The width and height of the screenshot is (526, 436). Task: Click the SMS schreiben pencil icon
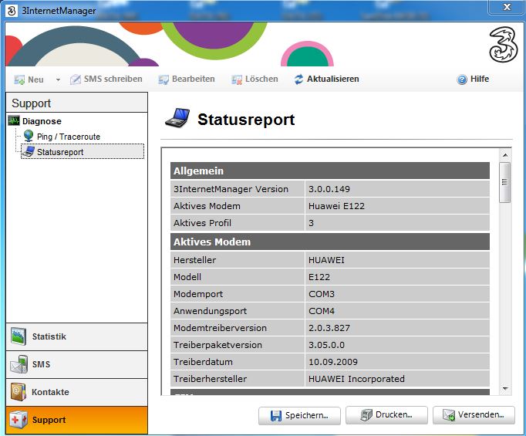point(75,79)
